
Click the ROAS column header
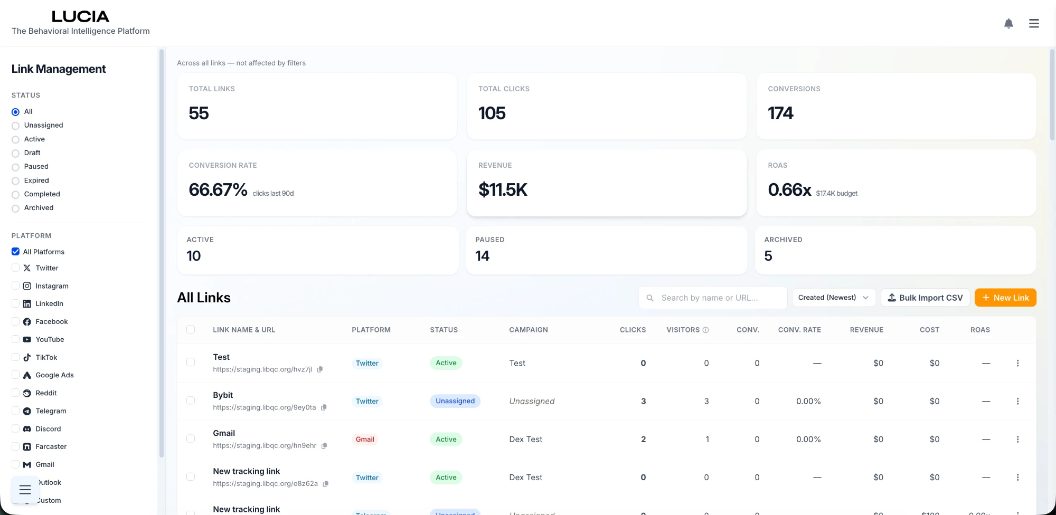(x=980, y=330)
